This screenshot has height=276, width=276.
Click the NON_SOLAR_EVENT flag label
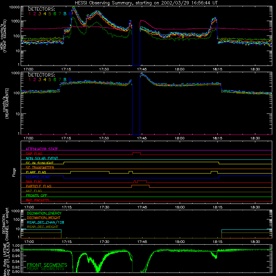pos(42,158)
